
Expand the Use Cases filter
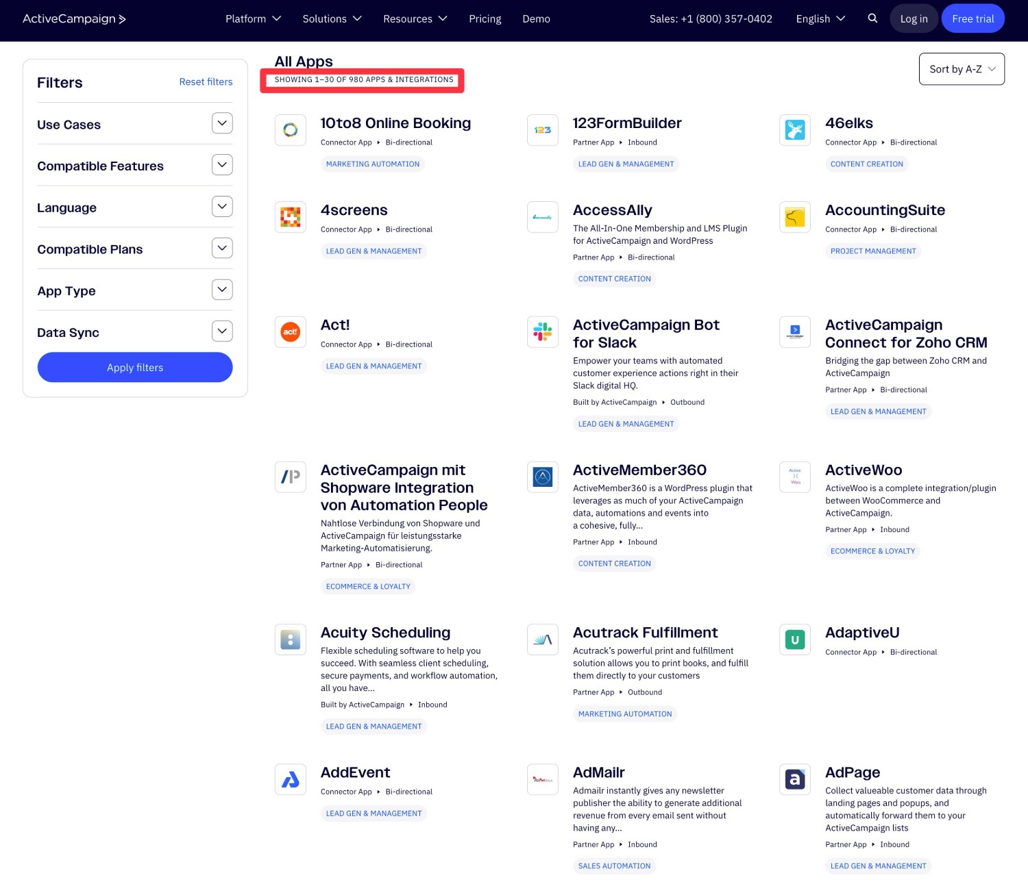(222, 123)
